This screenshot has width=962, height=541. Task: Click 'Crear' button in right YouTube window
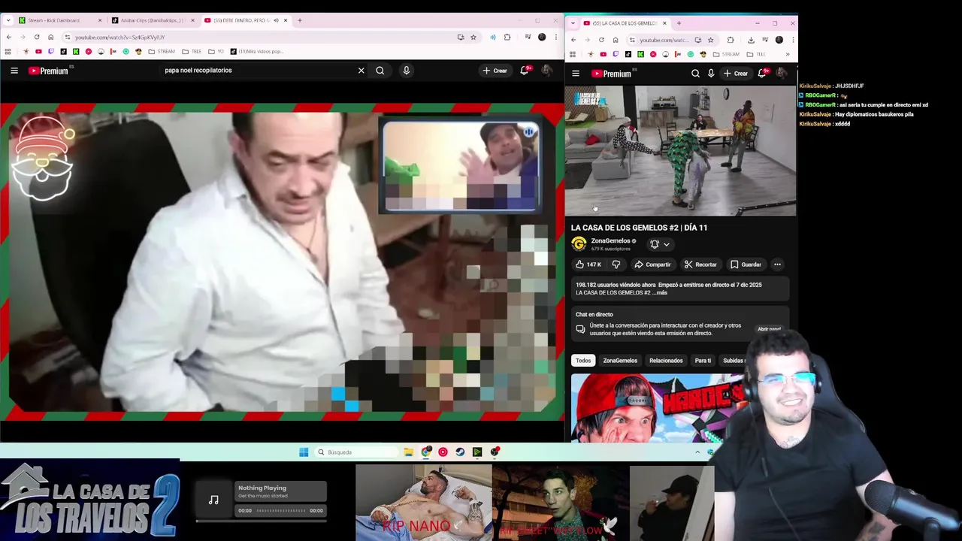(735, 74)
